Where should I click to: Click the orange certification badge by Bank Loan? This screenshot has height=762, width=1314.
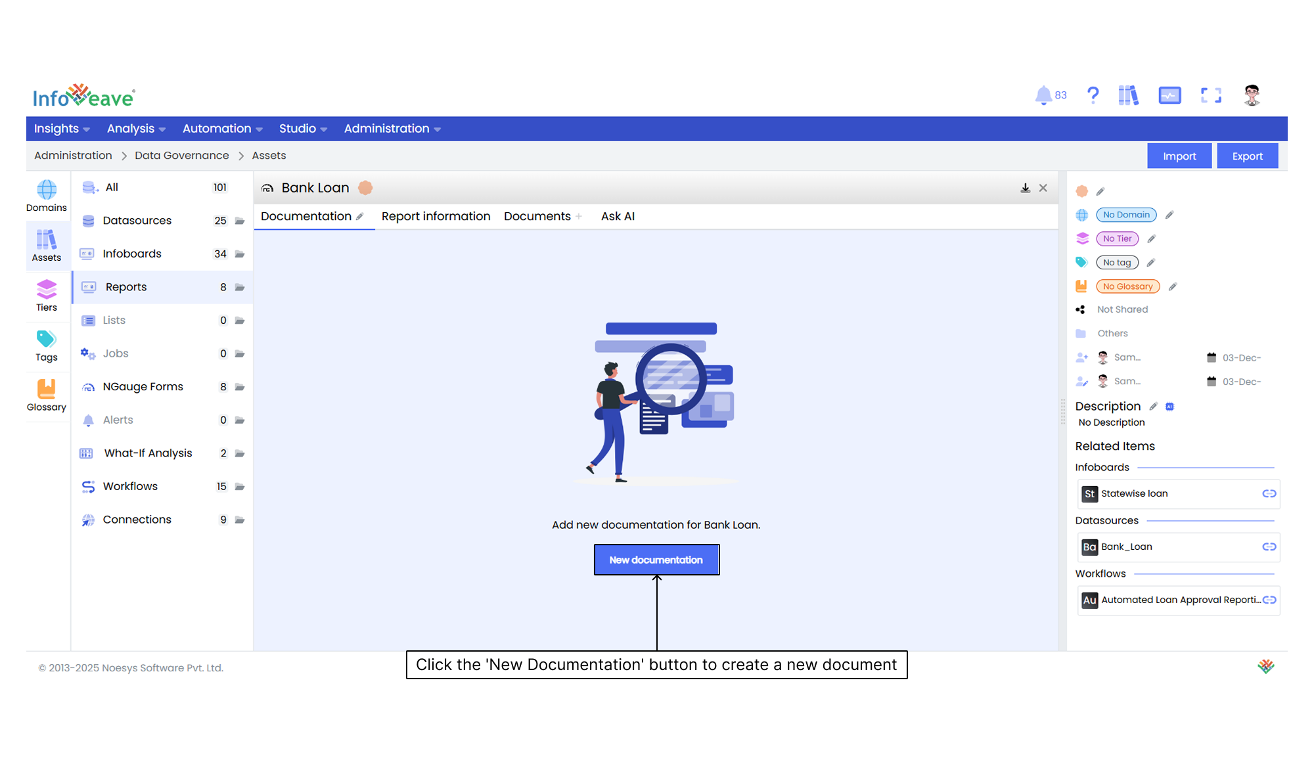[365, 189]
